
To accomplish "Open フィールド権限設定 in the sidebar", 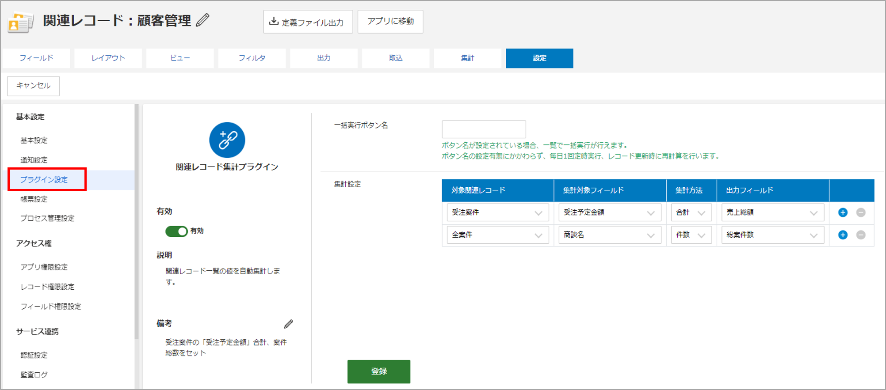I will [x=51, y=307].
